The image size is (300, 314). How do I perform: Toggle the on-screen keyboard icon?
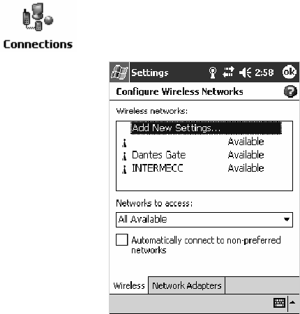coord(279,303)
